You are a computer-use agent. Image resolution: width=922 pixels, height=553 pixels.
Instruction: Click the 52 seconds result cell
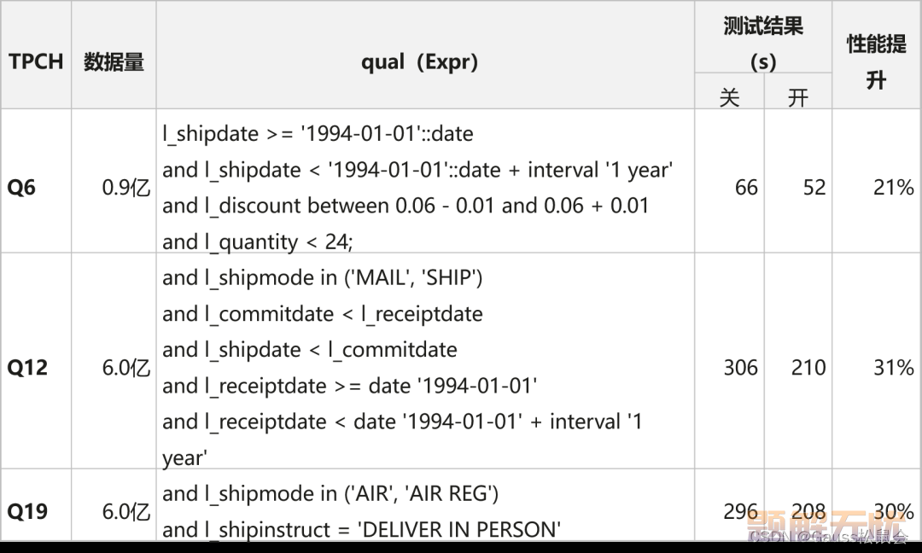[x=814, y=188]
